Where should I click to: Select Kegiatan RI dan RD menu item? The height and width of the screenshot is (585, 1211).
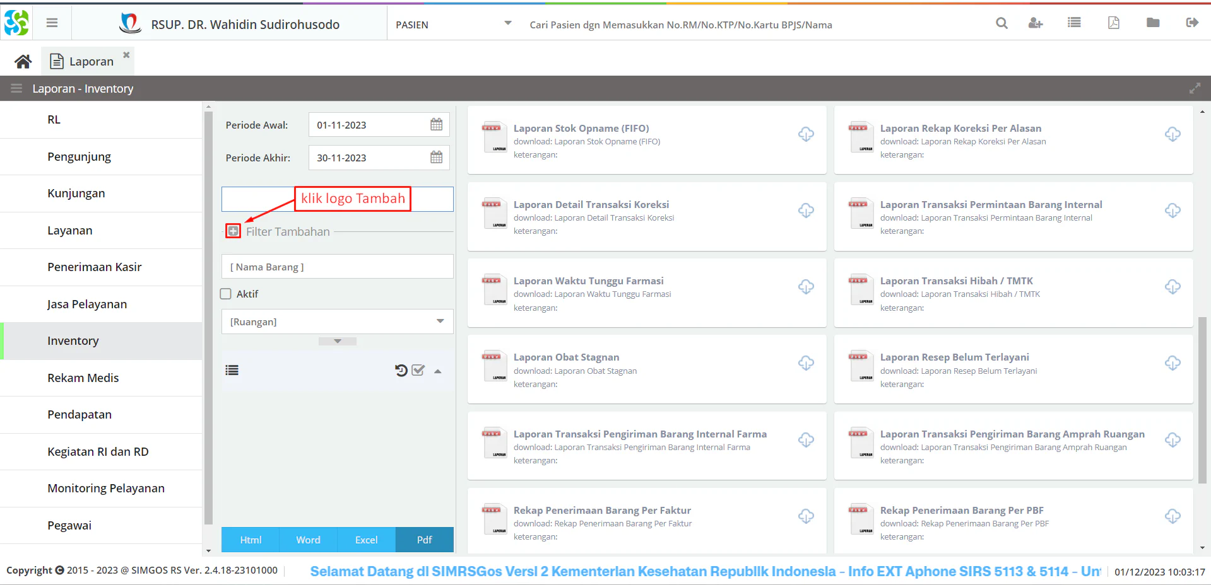[x=101, y=451]
